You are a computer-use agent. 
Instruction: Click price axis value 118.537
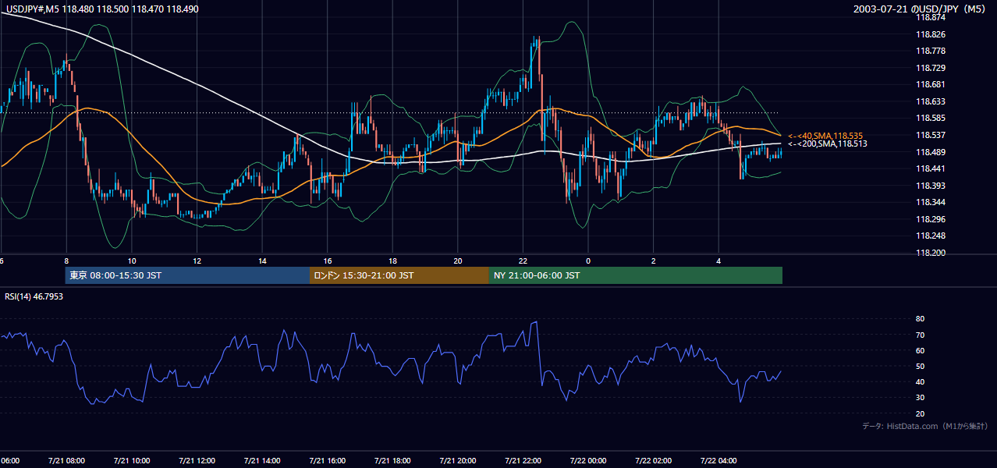(930, 135)
